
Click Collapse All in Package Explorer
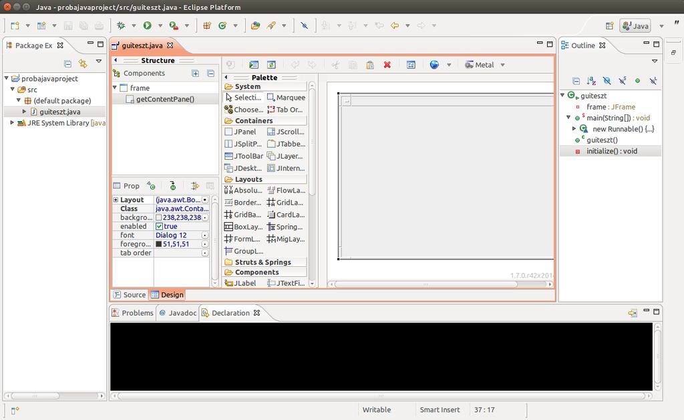[x=67, y=64]
